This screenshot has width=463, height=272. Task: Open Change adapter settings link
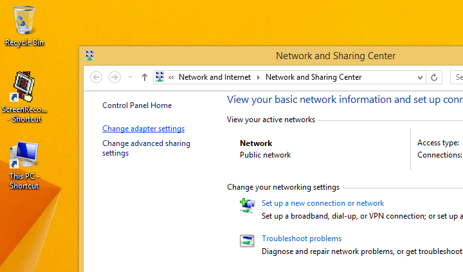tap(143, 129)
